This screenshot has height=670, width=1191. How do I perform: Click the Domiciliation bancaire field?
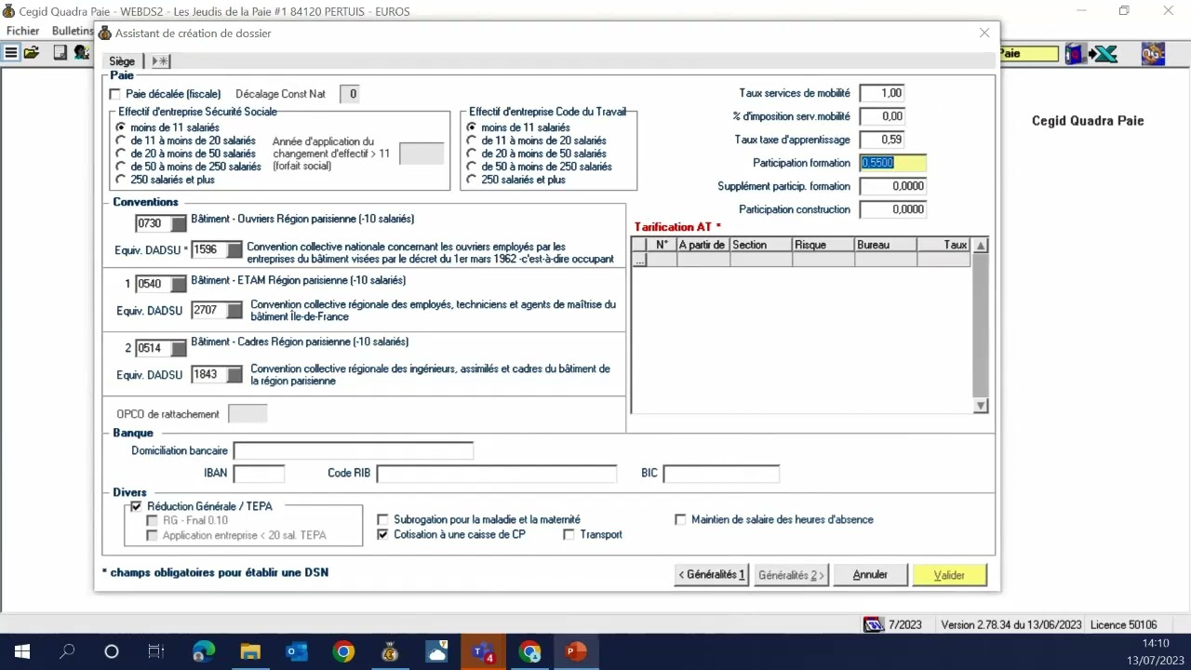coord(354,450)
